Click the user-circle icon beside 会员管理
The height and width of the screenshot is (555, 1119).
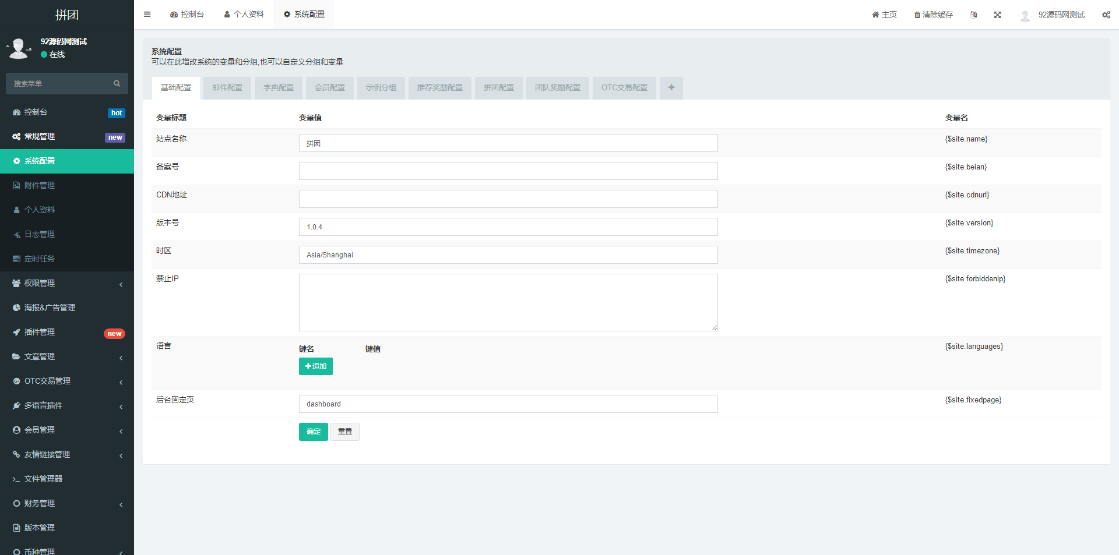coord(16,430)
